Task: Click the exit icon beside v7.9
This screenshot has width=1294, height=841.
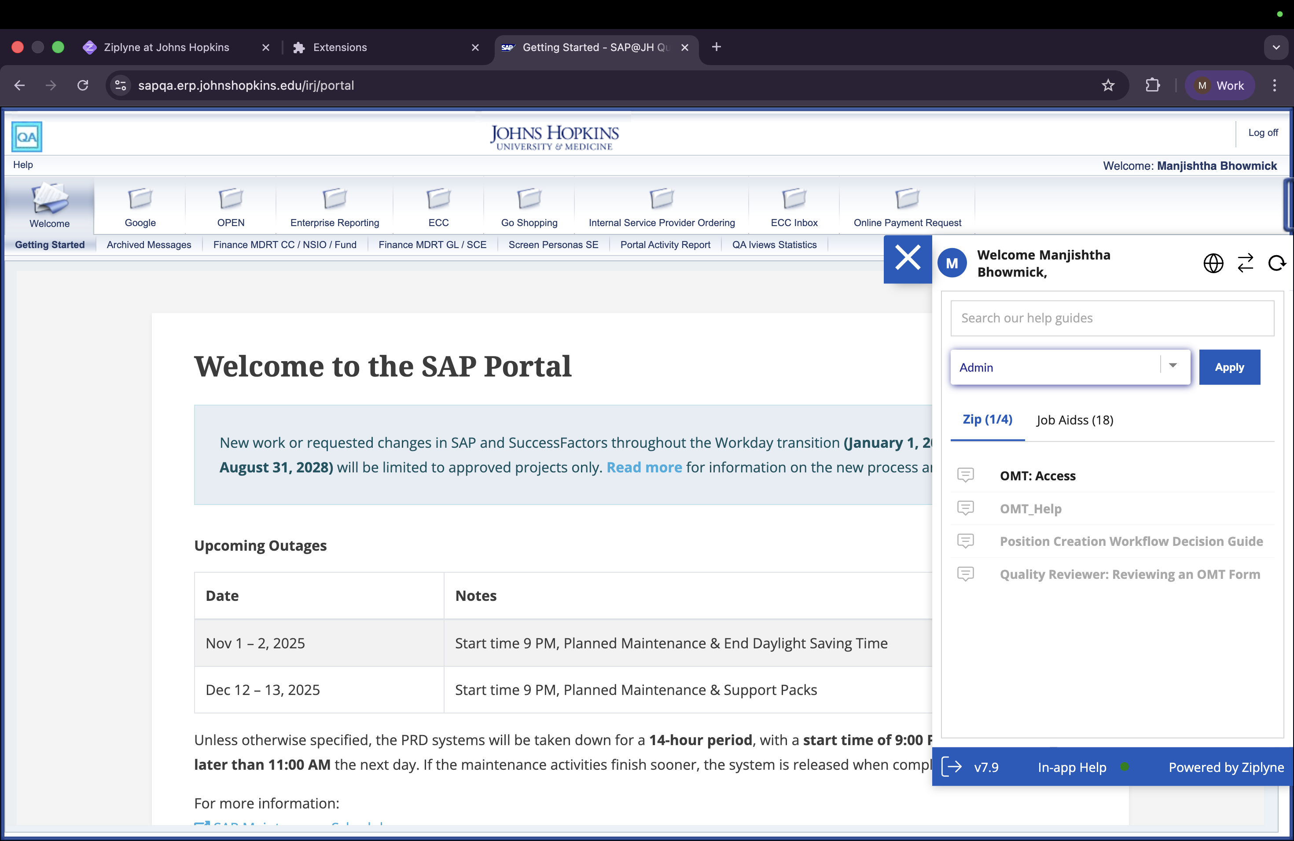Action: click(x=952, y=767)
